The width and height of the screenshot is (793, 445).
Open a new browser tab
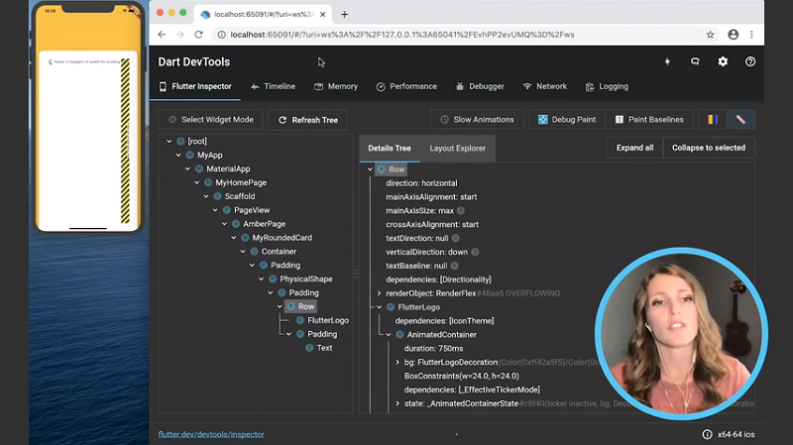point(344,14)
